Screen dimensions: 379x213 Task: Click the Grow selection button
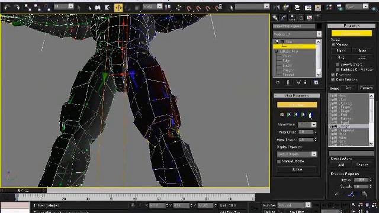[x=362, y=51]
